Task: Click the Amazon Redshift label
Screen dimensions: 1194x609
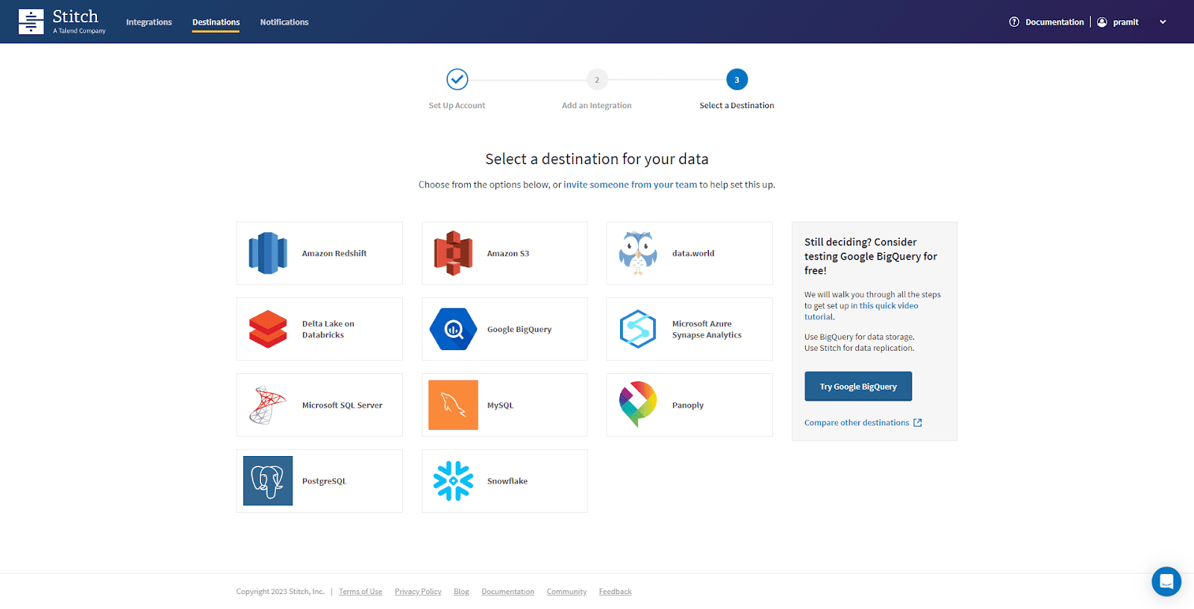Action: pos(334,254)
